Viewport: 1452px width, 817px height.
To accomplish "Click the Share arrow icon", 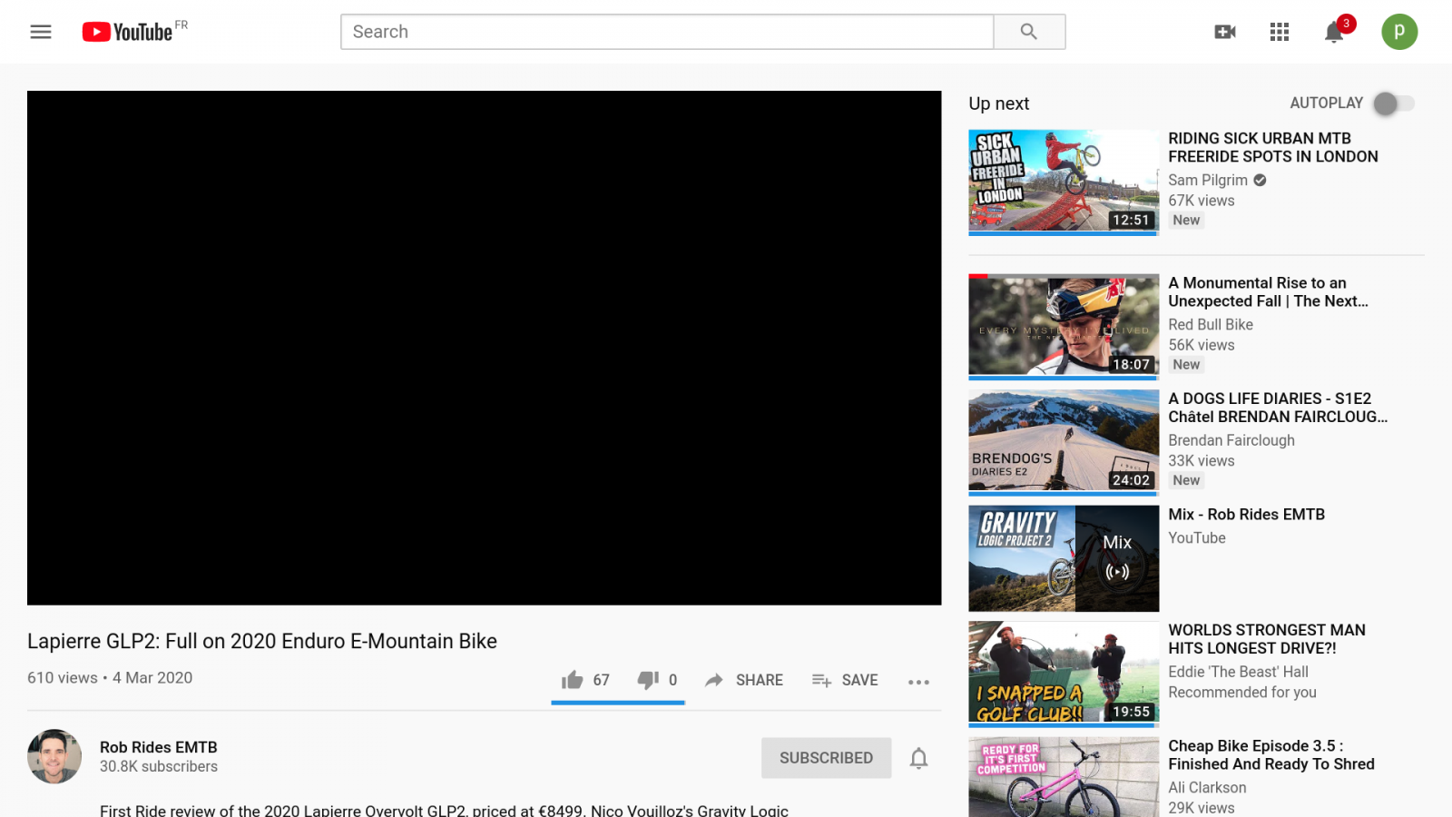I will [714, 680].
